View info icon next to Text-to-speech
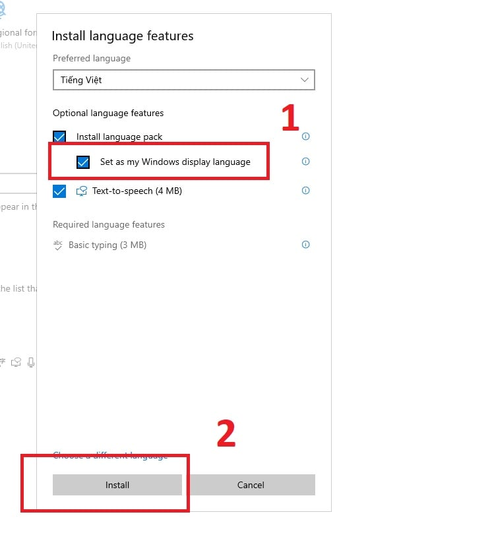The width and height of the screenshot is (490, 533). point(305,191)
